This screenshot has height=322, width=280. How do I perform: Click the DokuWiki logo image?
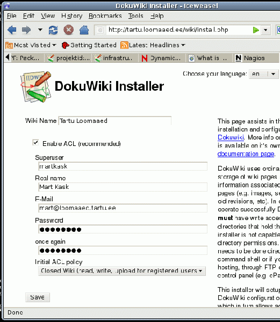pyautogui.click(x=36, y=87)
